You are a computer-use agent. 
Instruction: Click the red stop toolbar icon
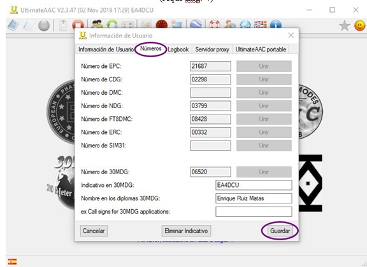(x=78, y=24)
